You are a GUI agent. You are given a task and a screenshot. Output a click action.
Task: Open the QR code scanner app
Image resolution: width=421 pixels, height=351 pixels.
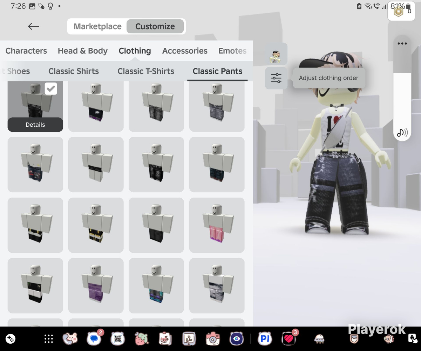pyautogui.click(x=118, y=339)
